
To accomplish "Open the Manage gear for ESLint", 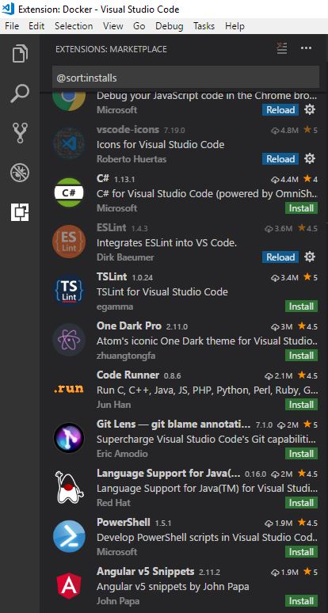I will 310,257.
